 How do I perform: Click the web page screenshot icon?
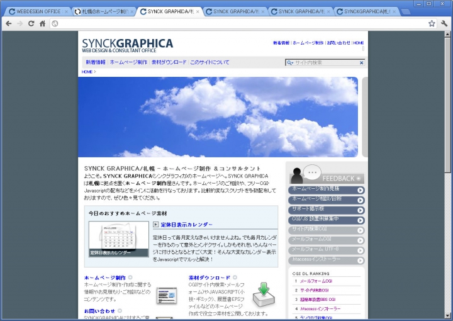[166, 296]
